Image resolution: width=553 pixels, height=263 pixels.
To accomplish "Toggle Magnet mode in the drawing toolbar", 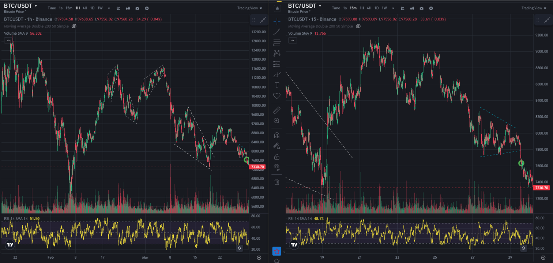I will [x=277, y=135].
